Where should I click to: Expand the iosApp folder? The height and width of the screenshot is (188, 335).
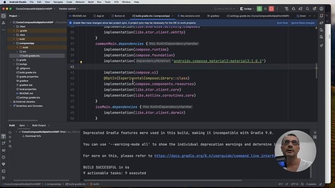click(x=14, y=64)
